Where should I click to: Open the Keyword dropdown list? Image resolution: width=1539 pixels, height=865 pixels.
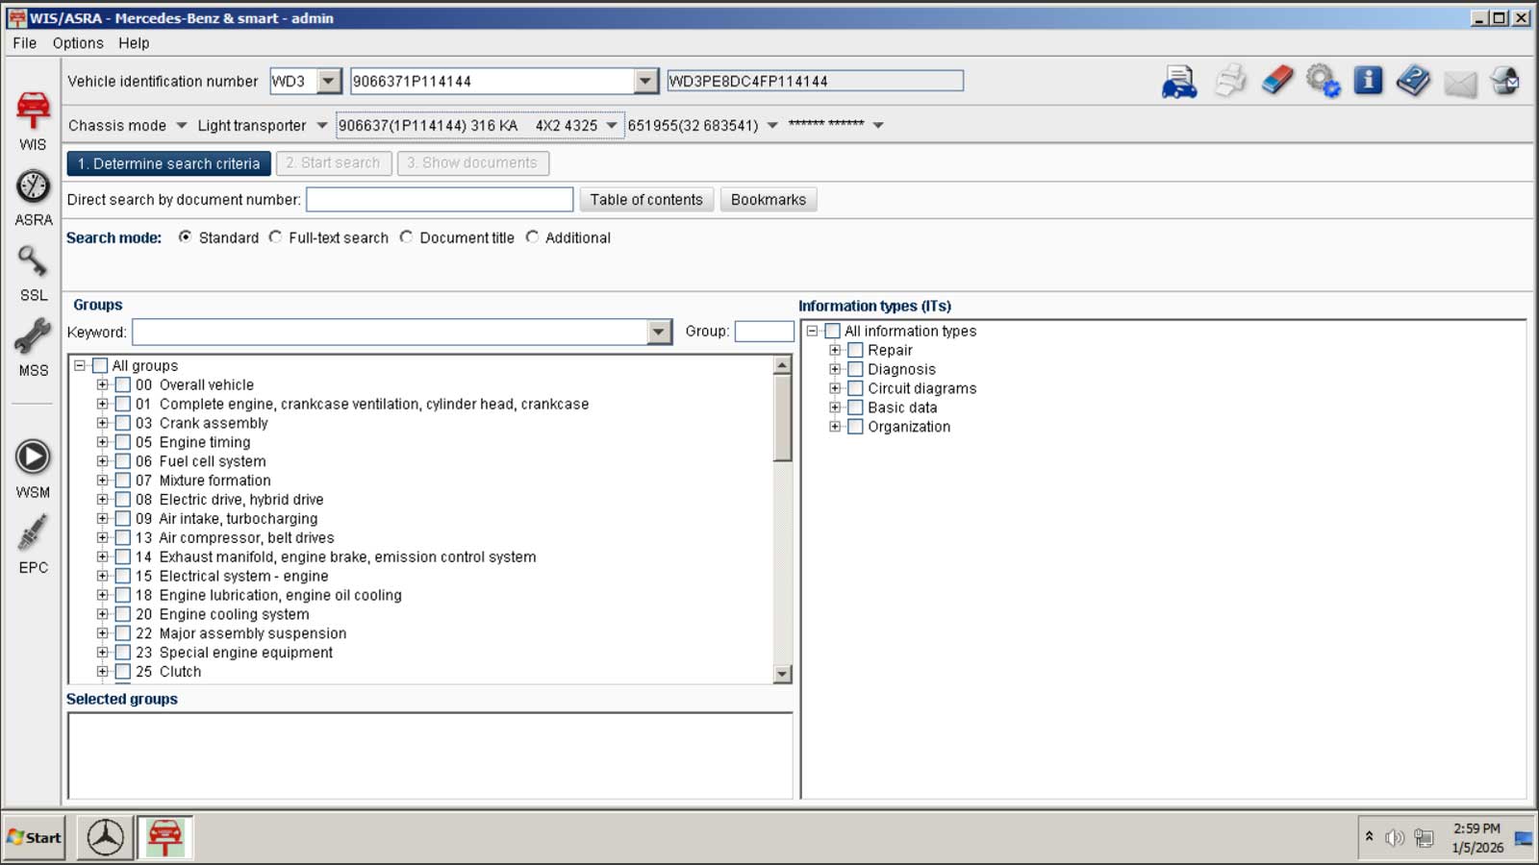pos(658,333)
